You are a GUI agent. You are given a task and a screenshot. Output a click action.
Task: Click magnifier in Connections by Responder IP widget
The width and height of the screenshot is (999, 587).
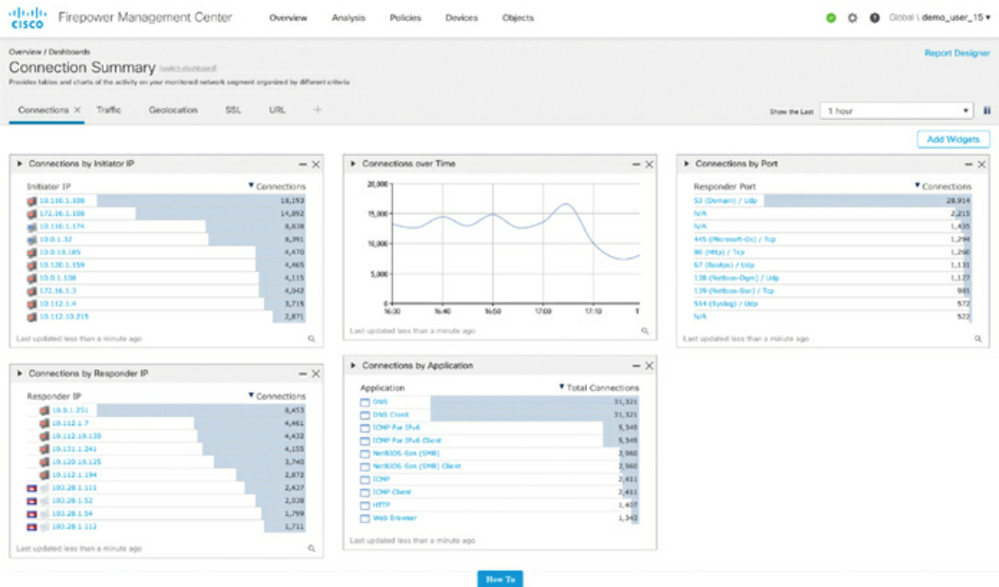tap(311, 548)
